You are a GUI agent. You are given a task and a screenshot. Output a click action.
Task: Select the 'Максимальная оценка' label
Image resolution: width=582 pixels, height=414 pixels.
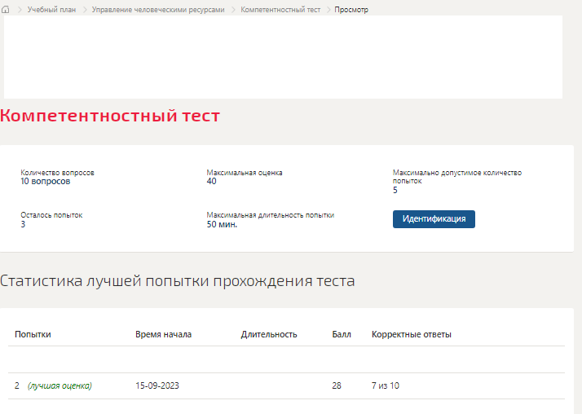[x=245, y=173]
